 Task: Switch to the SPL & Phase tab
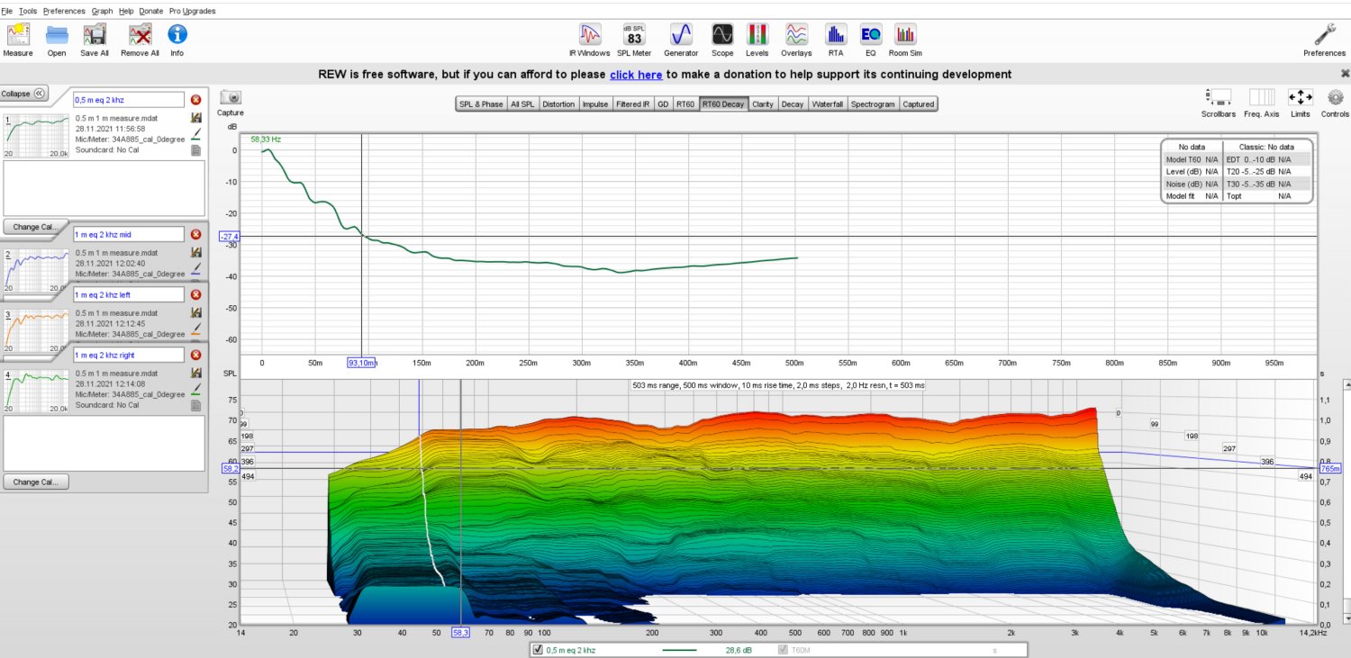pyautogui.click(x=481, y=104)
